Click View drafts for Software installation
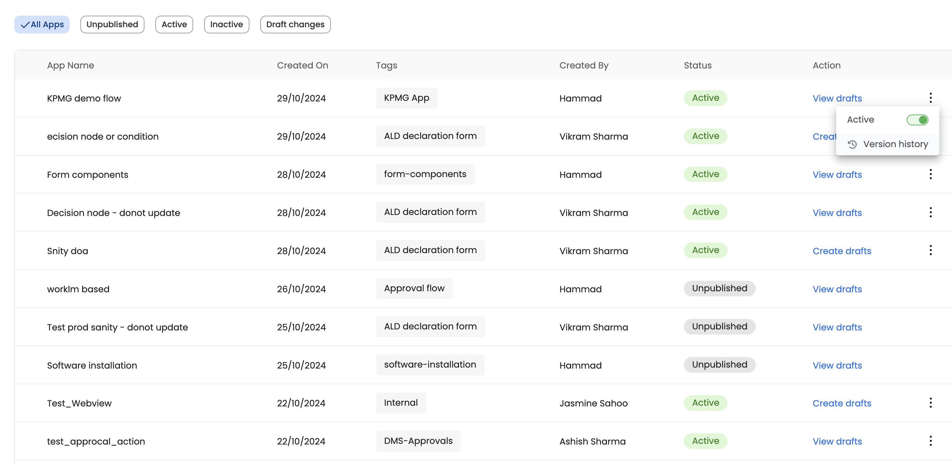This screenshot has height=464, width=952. [x=837, y=365]
